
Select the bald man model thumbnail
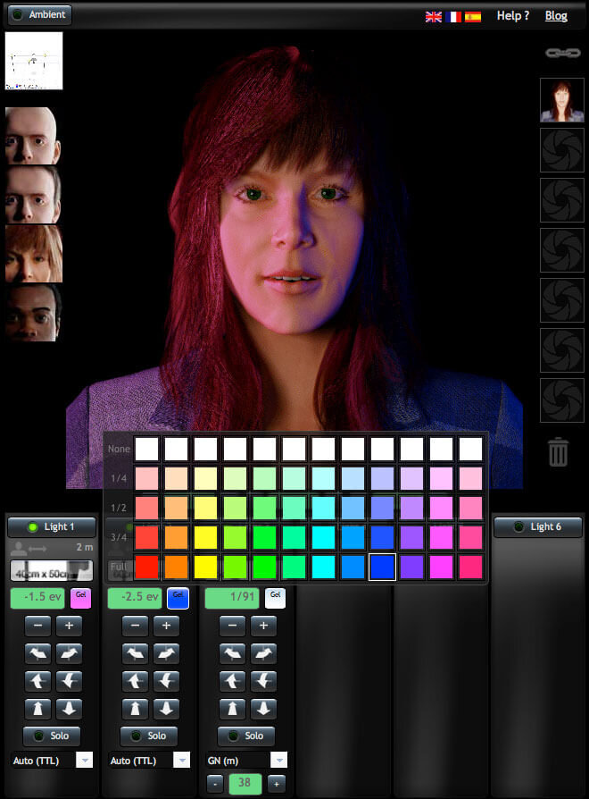point(34,136)
